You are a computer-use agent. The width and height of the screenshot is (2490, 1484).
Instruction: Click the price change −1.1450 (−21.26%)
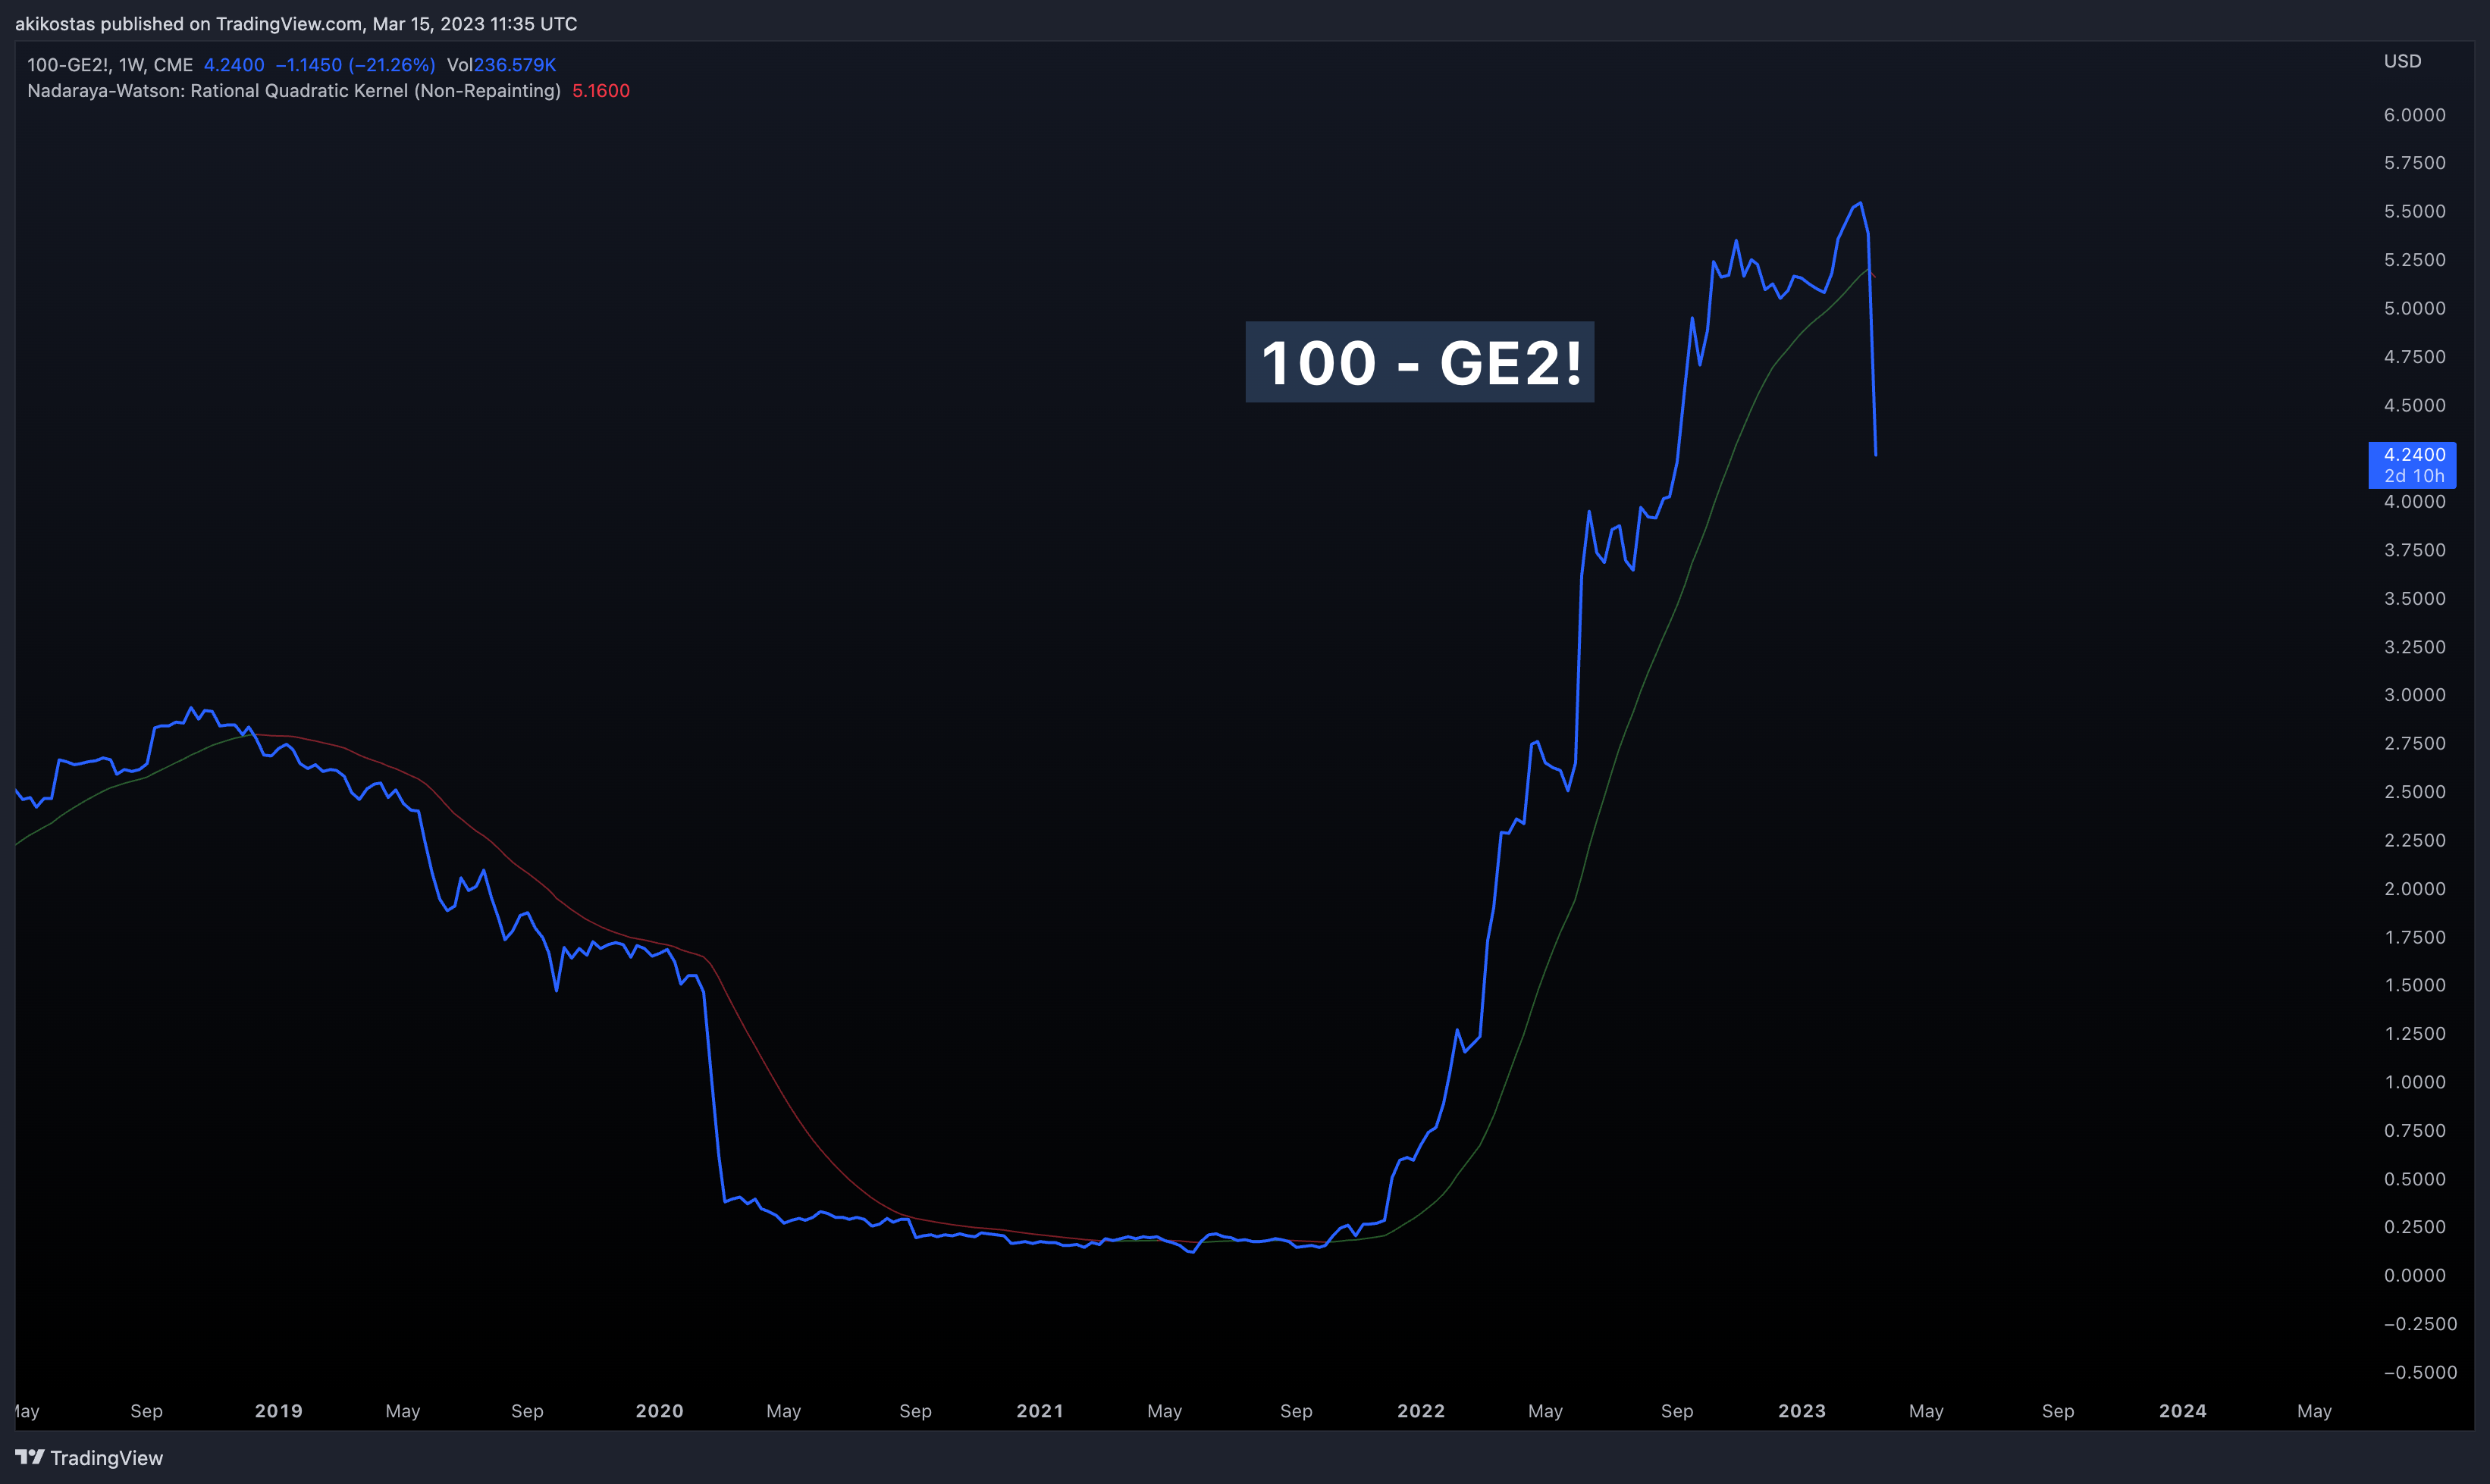click(x=355, y=65)
